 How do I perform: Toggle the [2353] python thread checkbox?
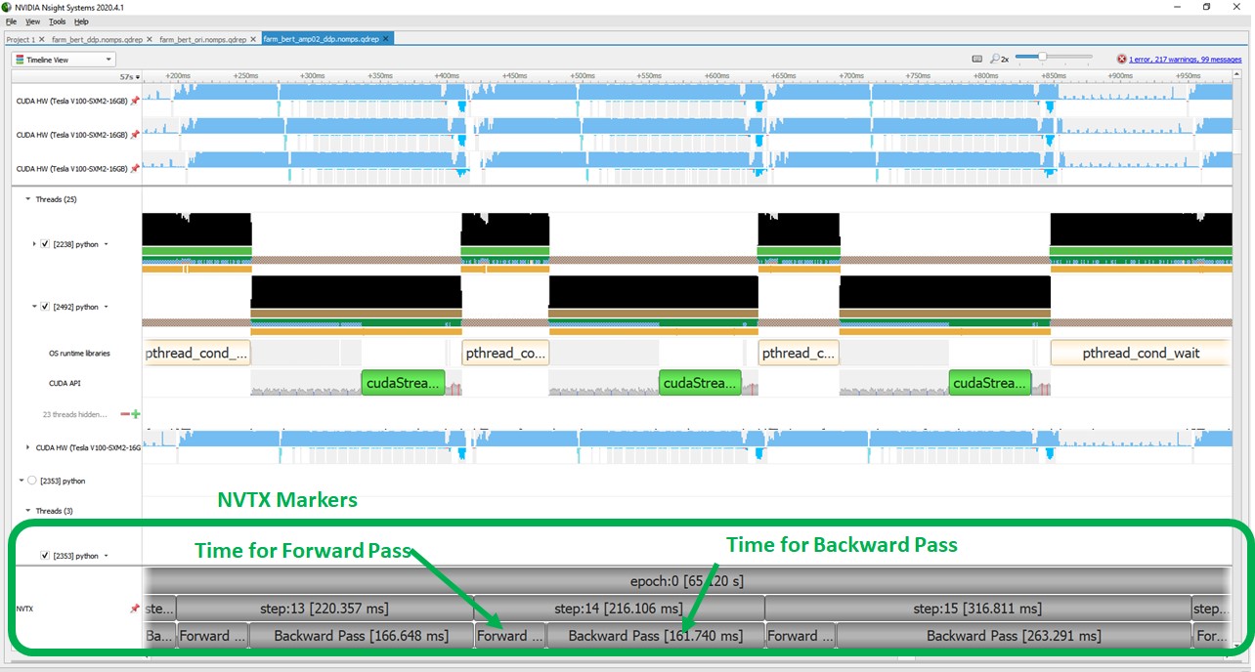point(45,556)
